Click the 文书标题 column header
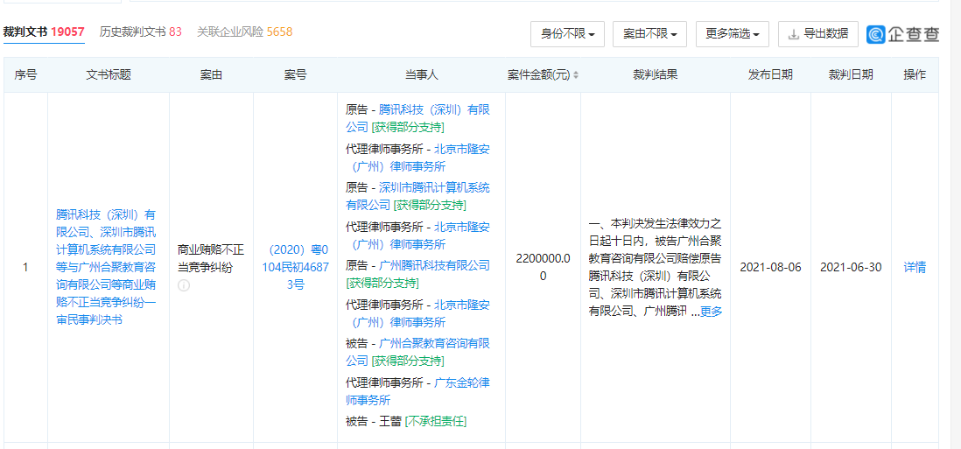The width and height of the screenshot is (961, 449). (109, 74)
